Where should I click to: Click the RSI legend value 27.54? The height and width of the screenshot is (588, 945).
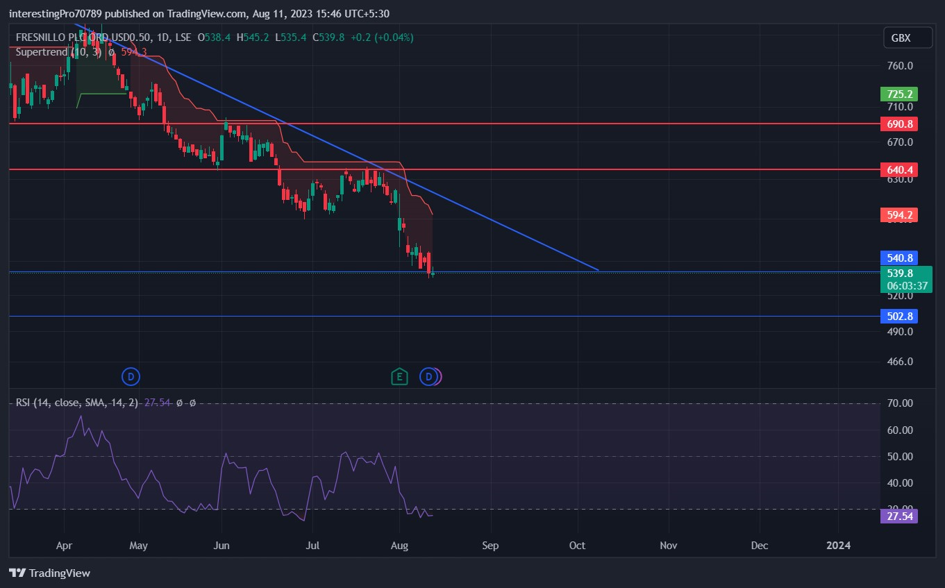[158, 403]
